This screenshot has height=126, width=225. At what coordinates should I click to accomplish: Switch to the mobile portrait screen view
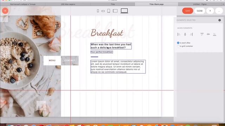pos(98,11)
